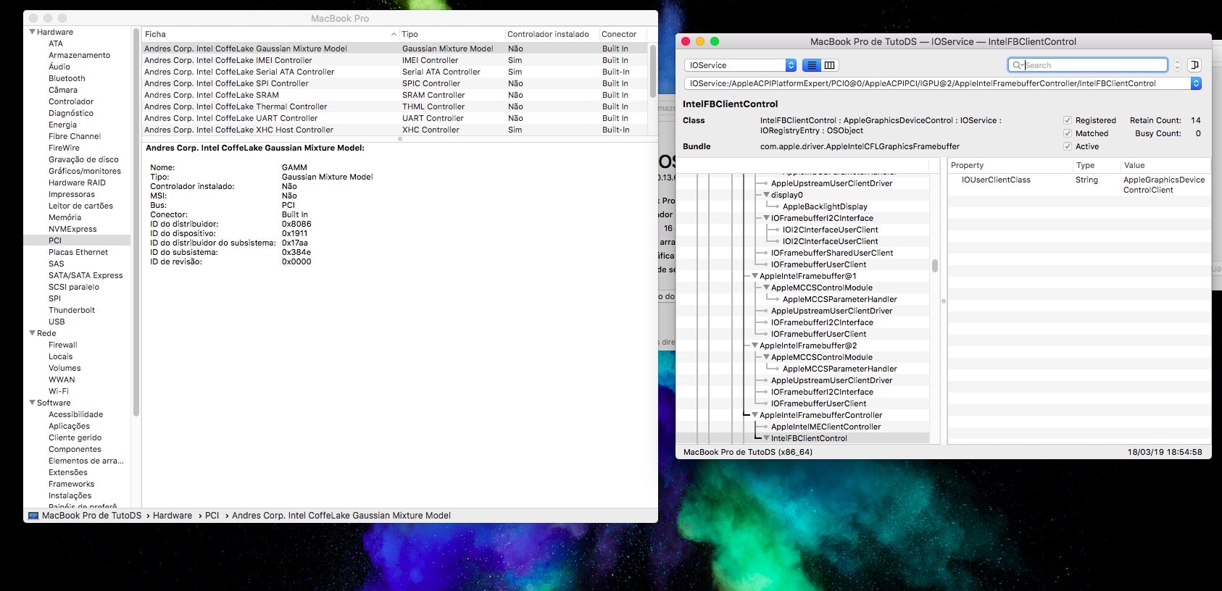Switch IORegistryExplorer to hierarchical list view
The image size is (1222, 591).
pyautogui.click(x=812, y=65)
